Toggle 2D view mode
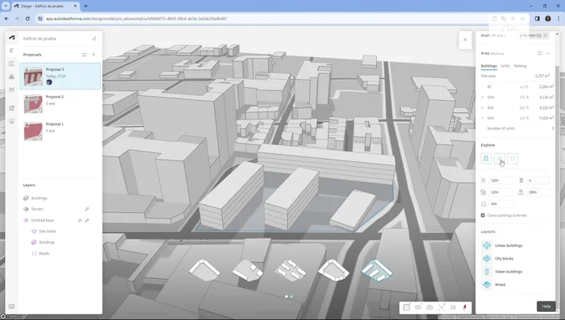Screen dimensions: 565x320 pos(453,307)
